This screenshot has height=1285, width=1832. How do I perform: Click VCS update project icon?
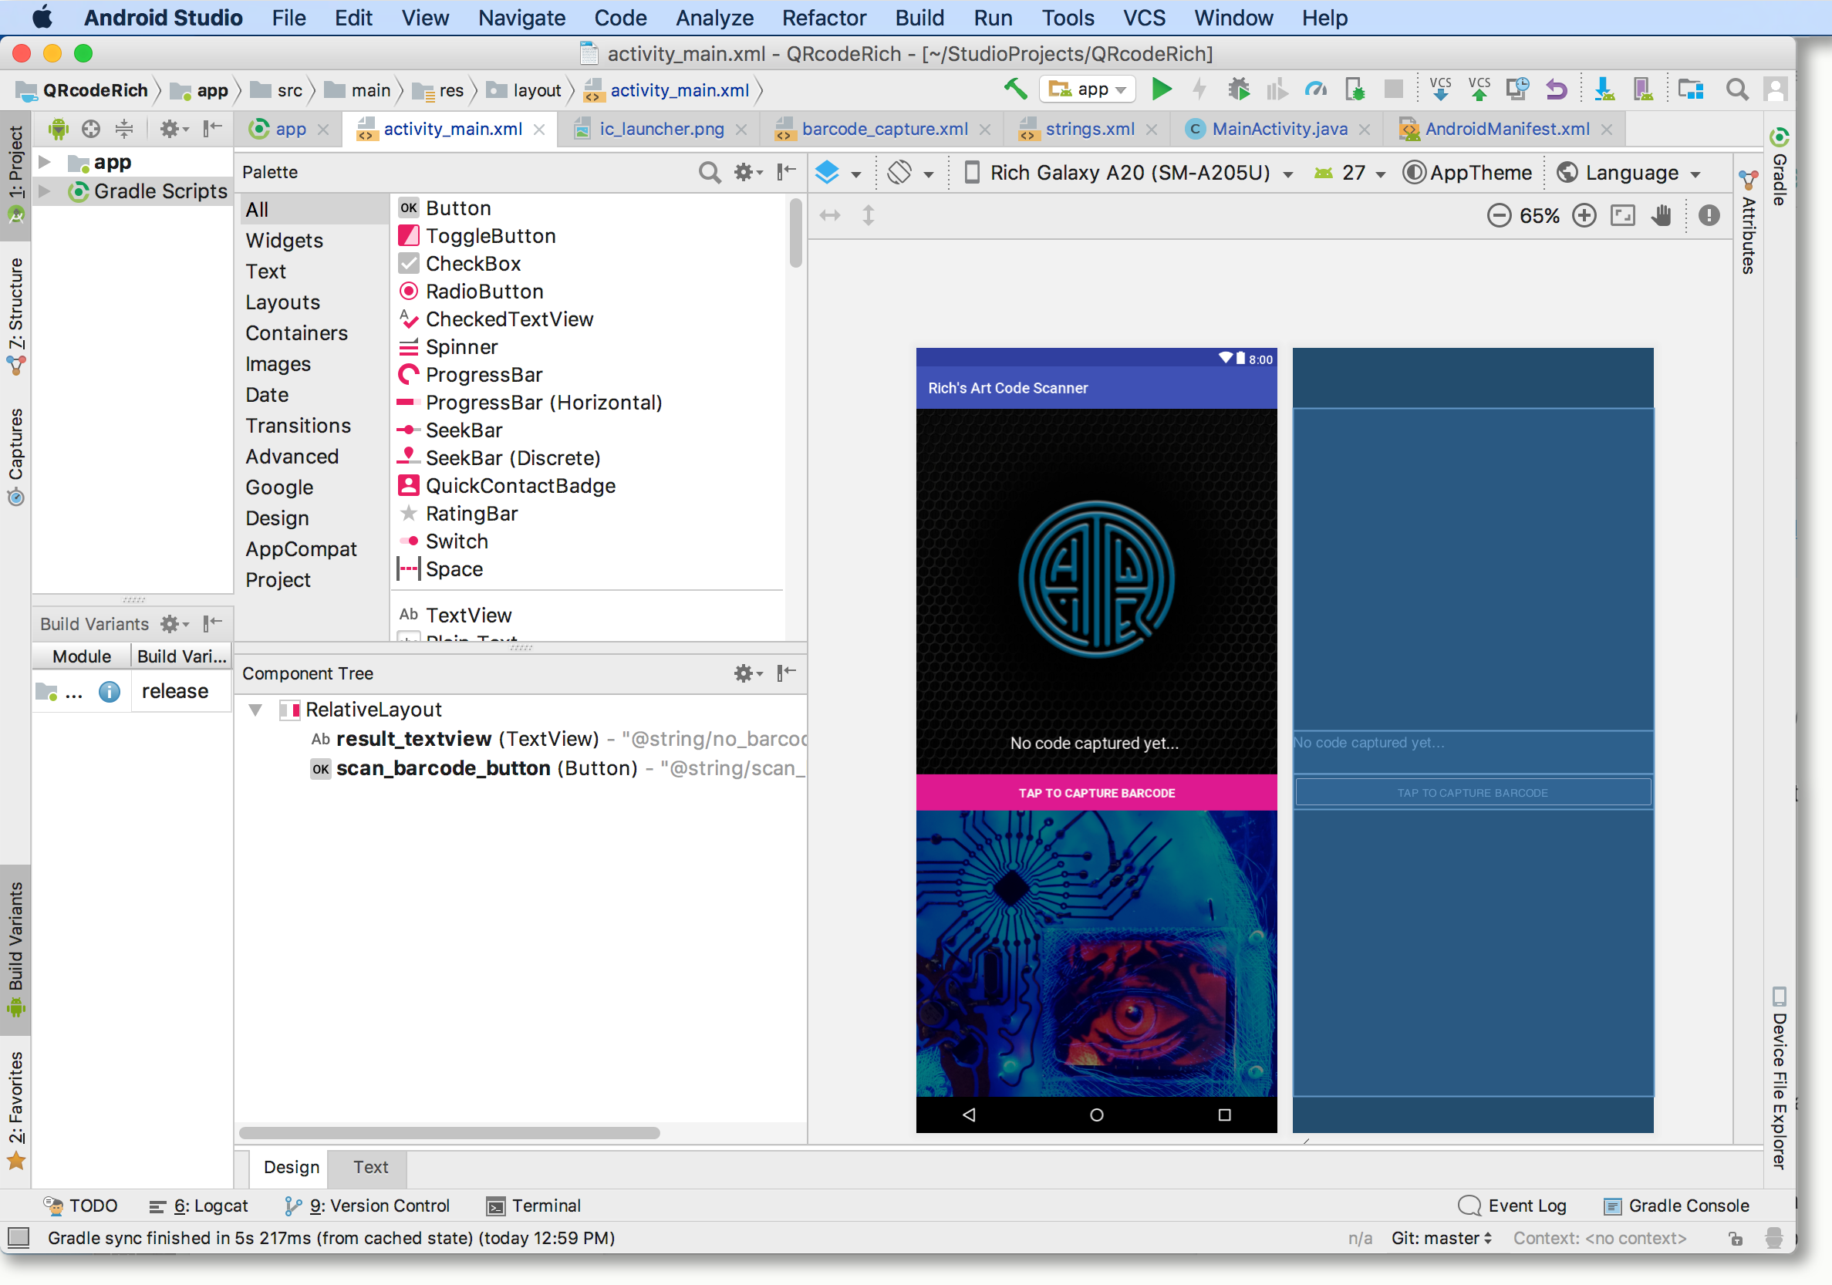point(1440,89)
